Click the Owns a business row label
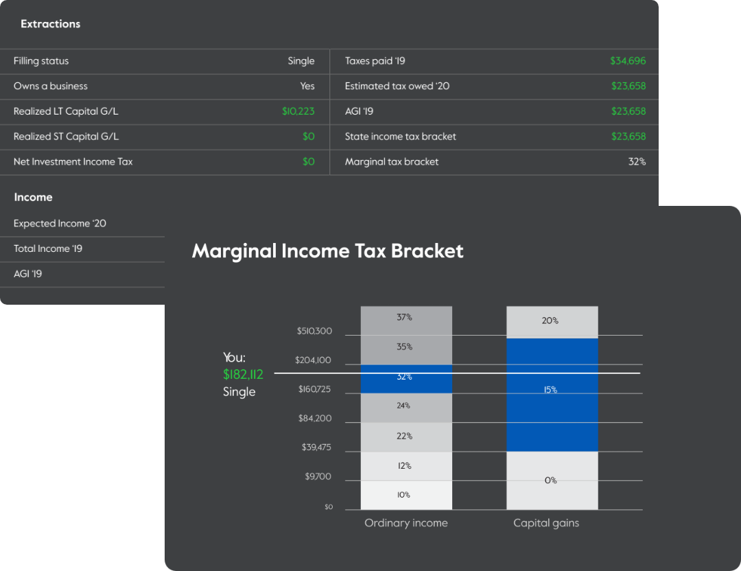 tap(51, 86)
